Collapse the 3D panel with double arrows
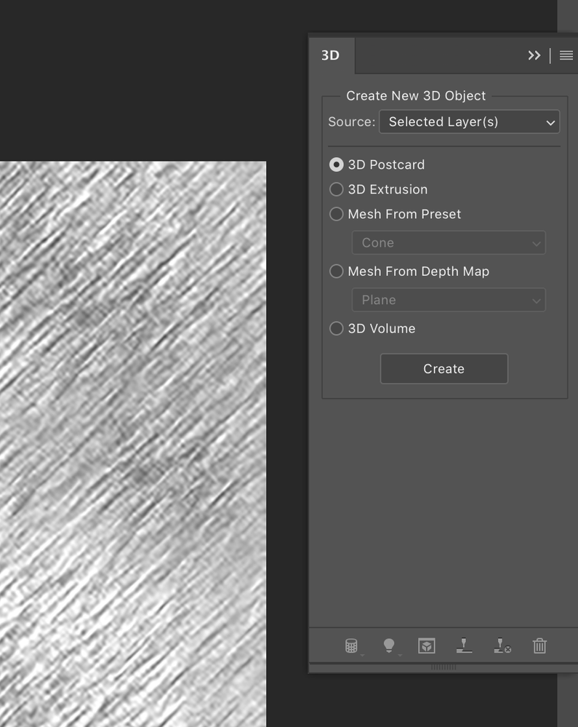Viewport: 578px width, 727px height. pos(534,55)
